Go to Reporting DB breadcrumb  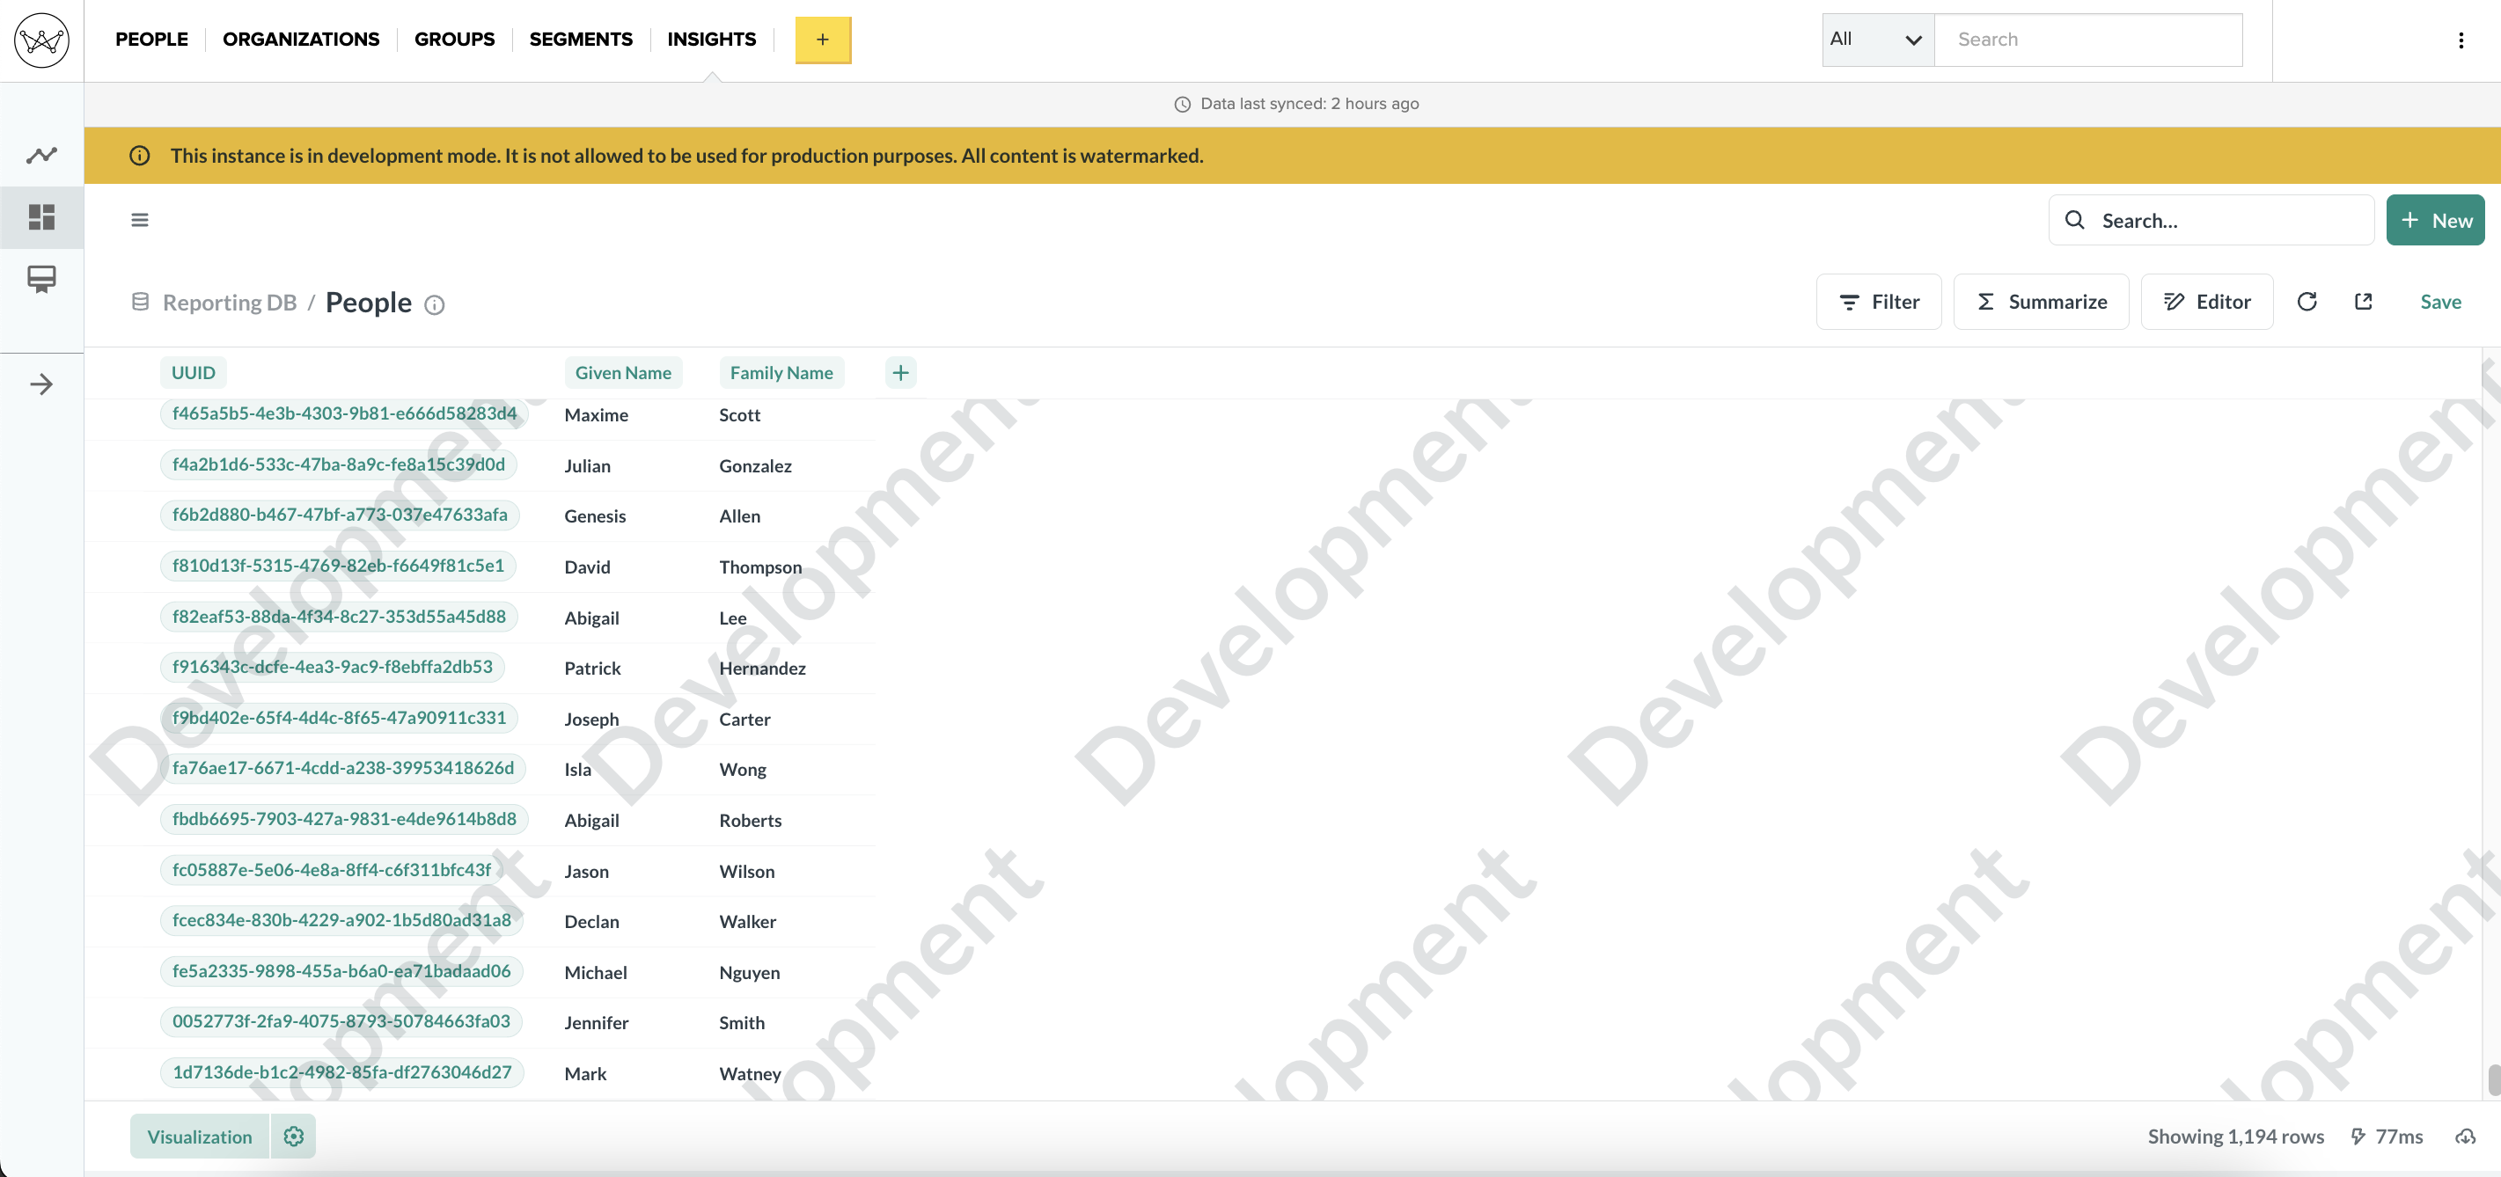[x=229, y=303]
